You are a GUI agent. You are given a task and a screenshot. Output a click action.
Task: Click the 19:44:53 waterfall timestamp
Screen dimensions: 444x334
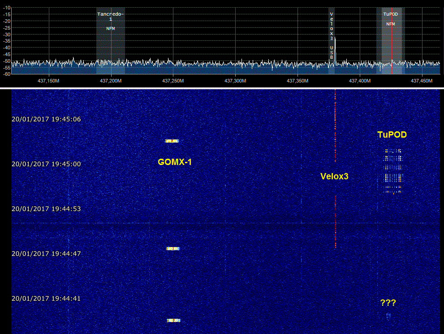tap(46, 209)
